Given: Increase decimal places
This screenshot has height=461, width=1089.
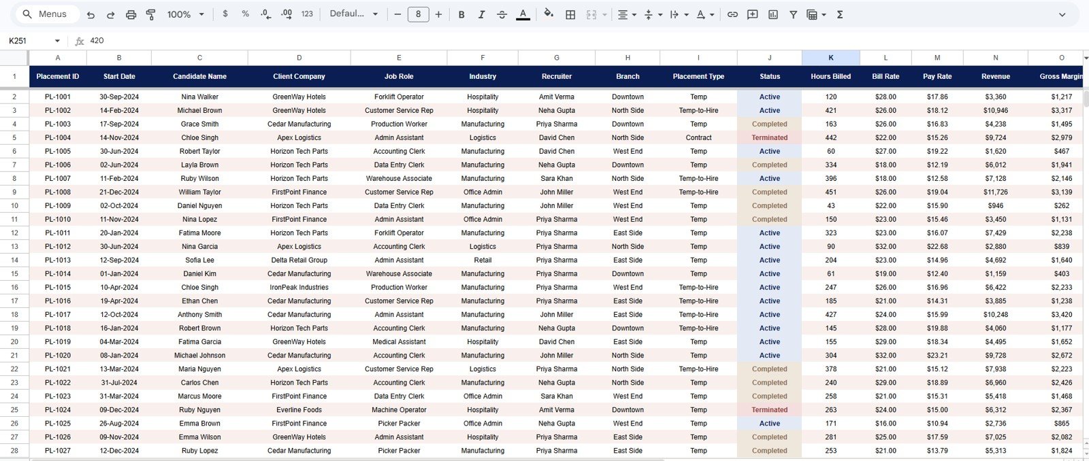Looking at the screenshot, I should pos(287,14).
